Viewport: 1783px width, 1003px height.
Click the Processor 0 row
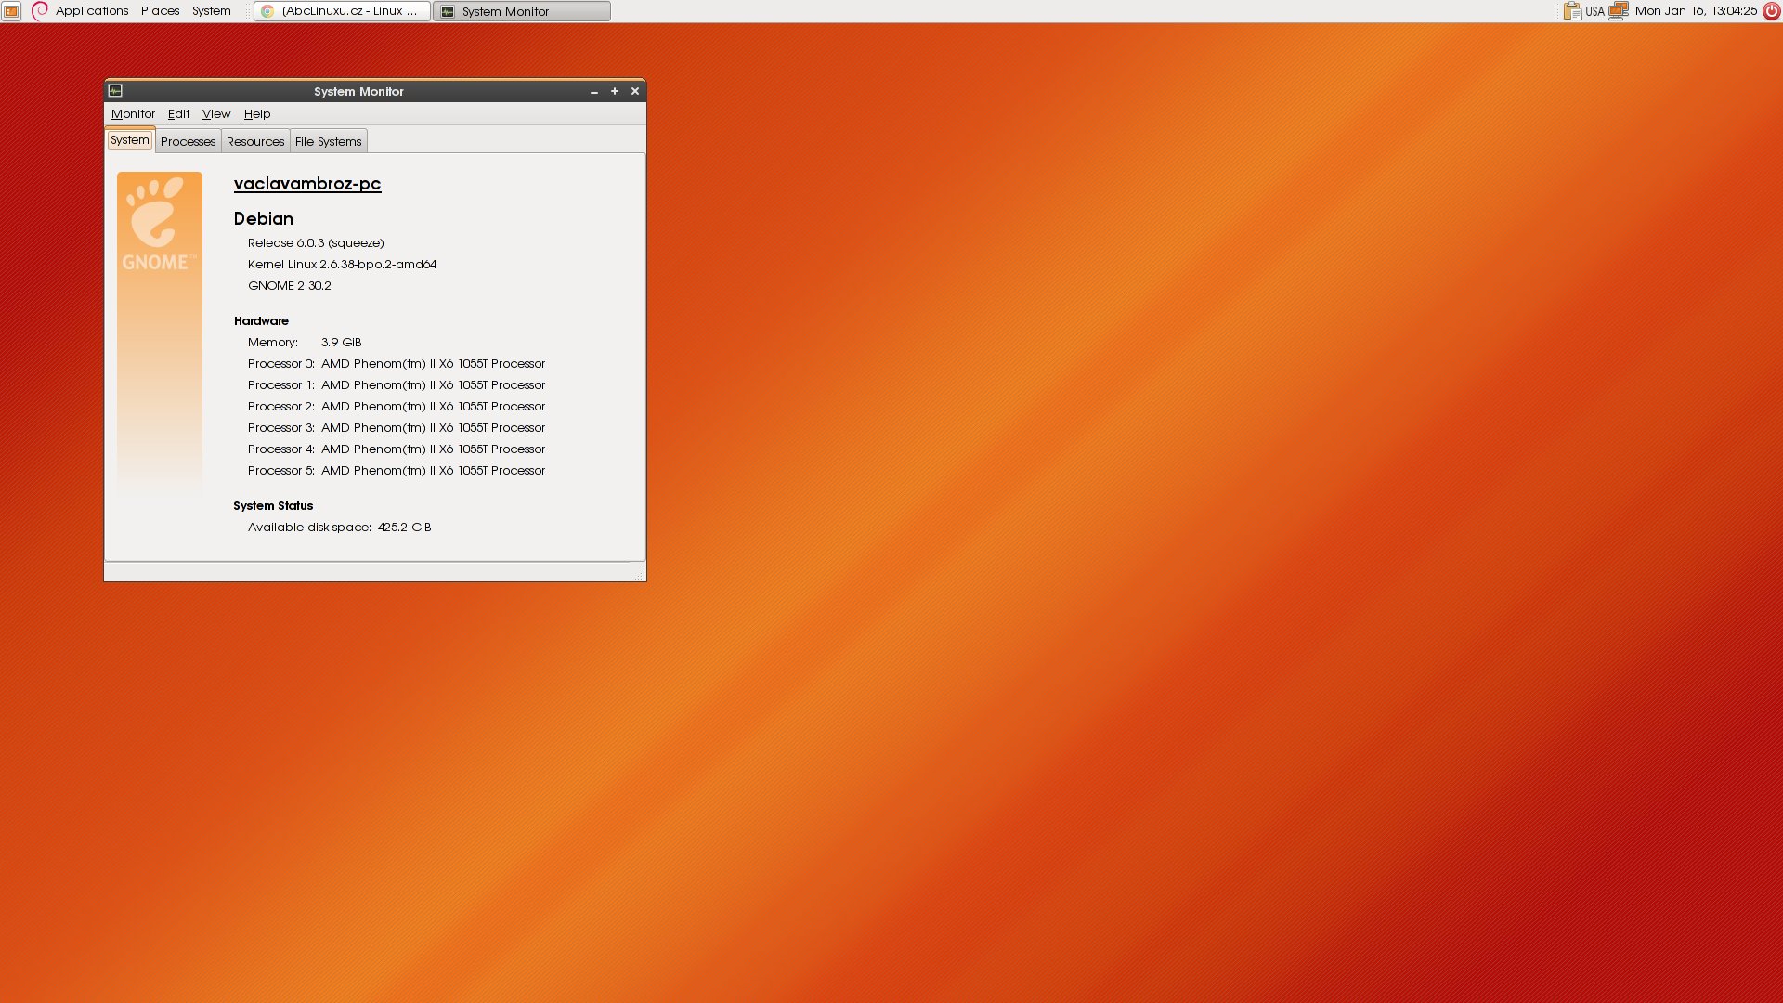pos(397,364)
